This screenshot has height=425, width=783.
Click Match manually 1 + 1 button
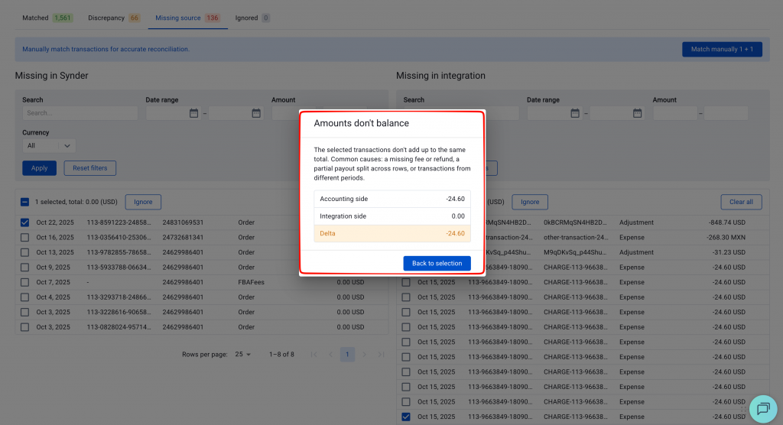point(722,49)
